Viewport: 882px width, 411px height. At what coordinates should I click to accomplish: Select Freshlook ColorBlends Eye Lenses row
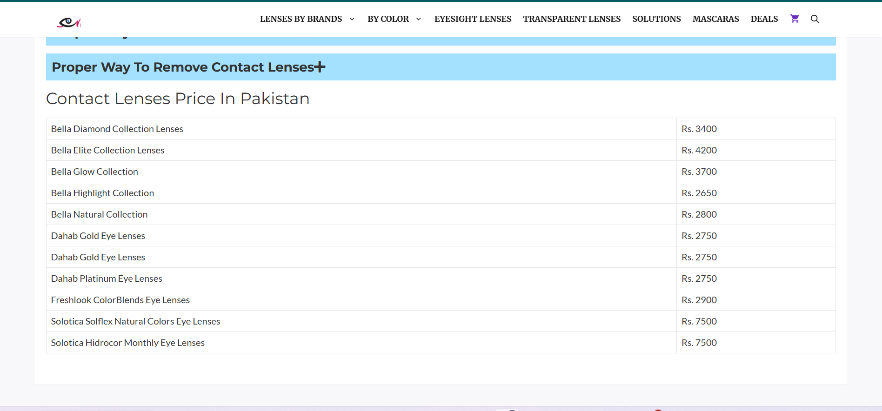tap(120, 300)
